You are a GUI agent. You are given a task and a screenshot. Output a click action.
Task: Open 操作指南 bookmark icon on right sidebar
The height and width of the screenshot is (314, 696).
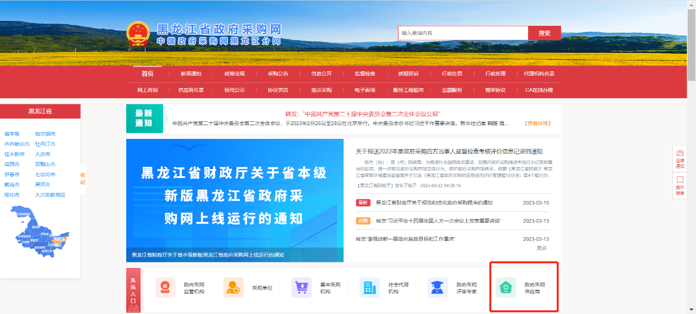click(x=680, y=186)
